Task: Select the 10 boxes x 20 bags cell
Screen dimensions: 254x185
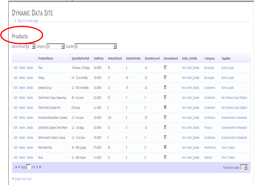Action: coord(80,68)
